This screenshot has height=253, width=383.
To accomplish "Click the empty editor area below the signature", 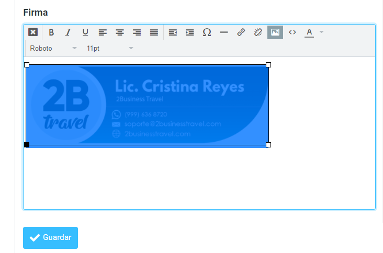I will point(199,178).
